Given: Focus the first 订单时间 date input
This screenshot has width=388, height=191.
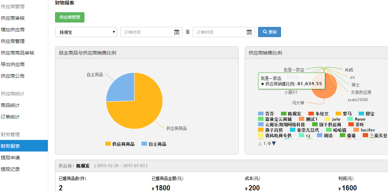Looking at the screenshot, I should [147, 32].
